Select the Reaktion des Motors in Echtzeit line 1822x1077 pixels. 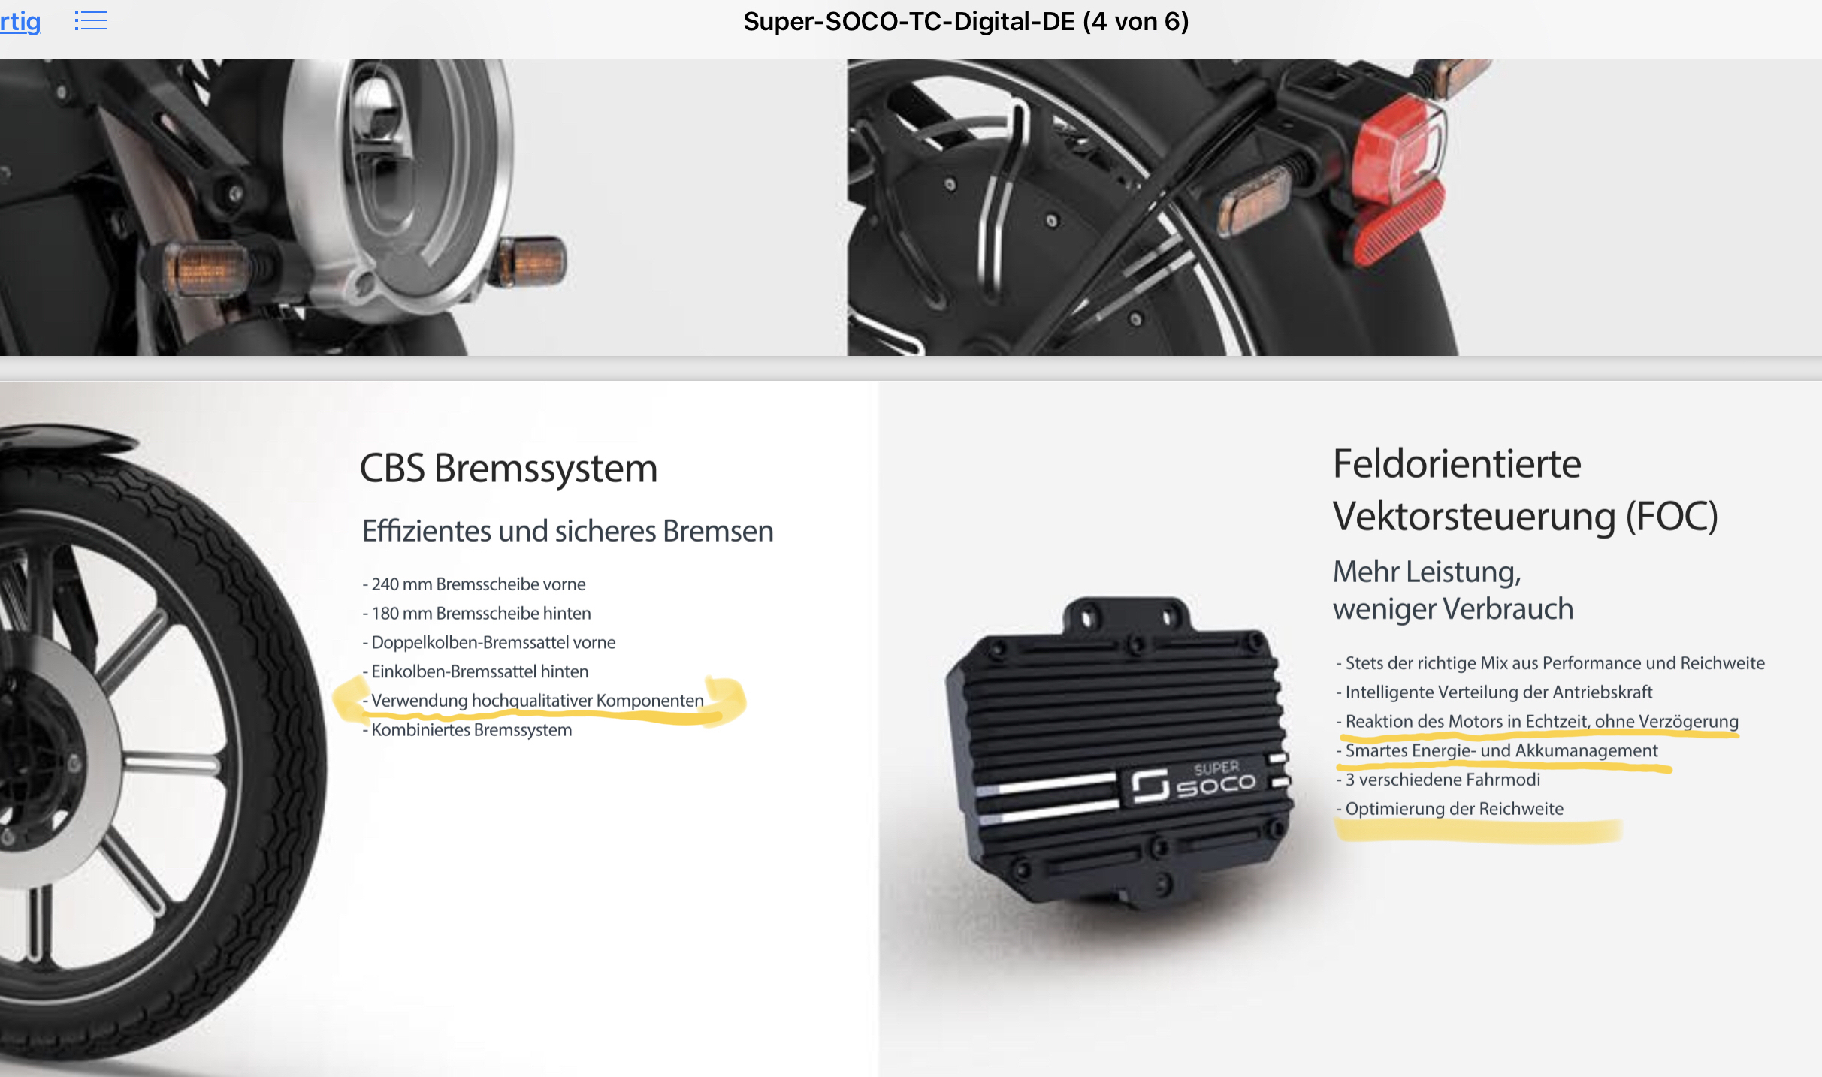click(x=1537, y=721)
